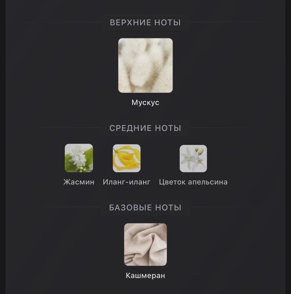The image size is (291, 294).
Task: Tap the Мускус fluffy fur image
Action: coord(145,66)
